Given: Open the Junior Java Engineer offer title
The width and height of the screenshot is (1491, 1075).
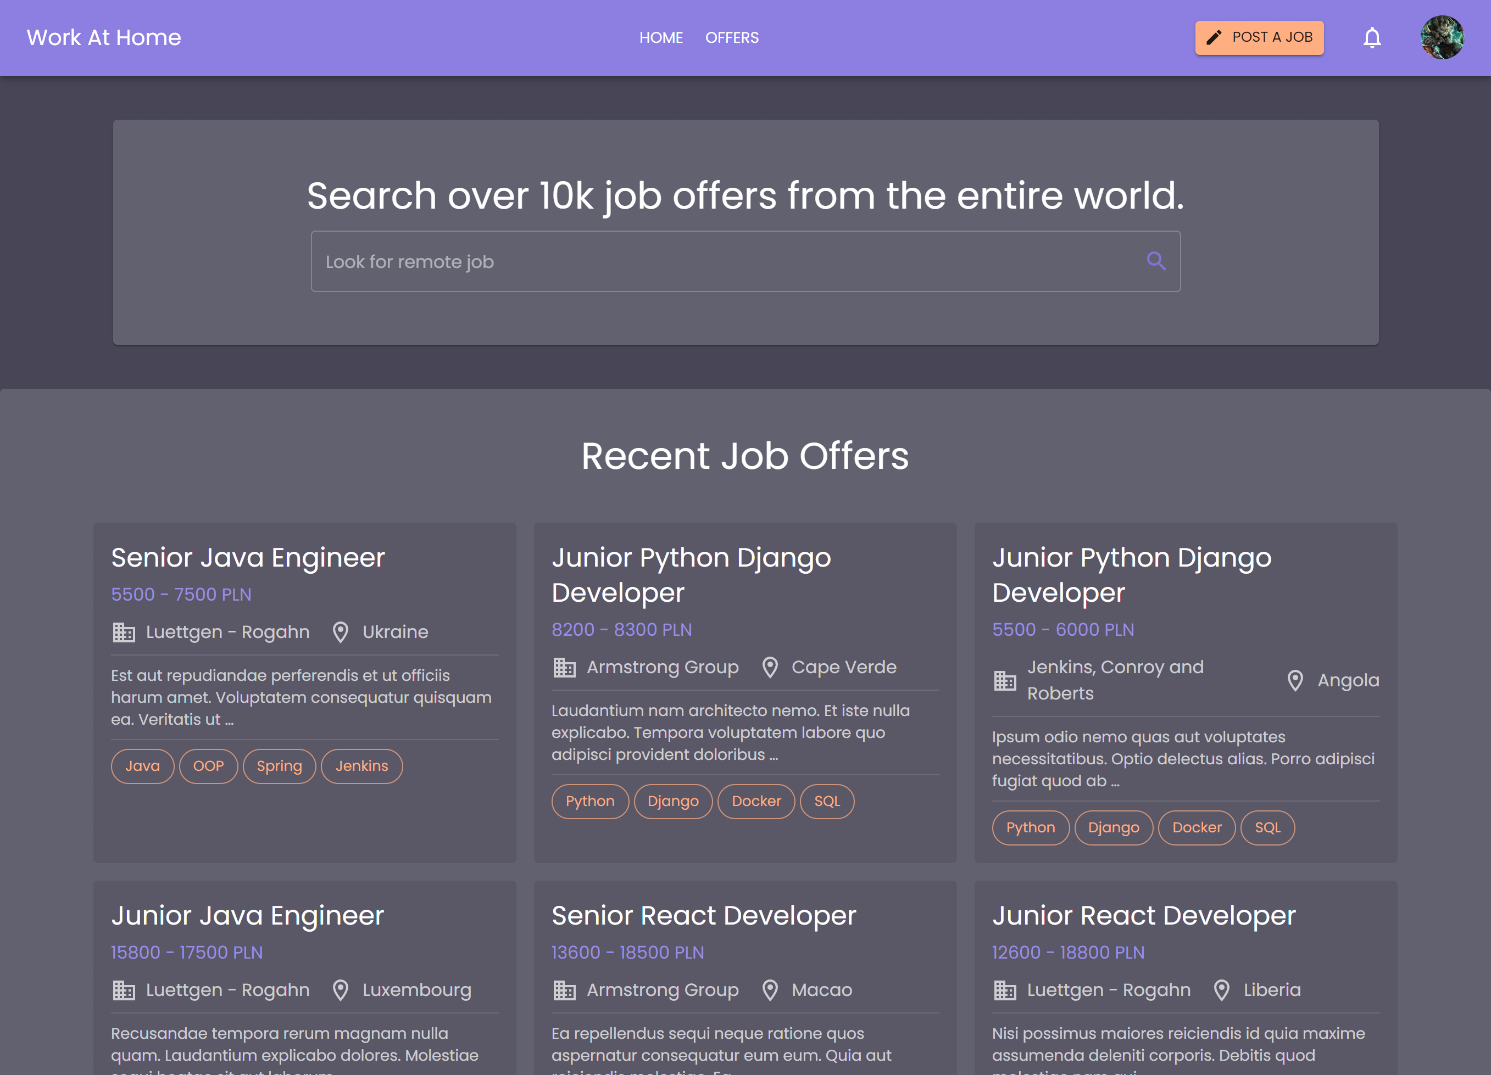Looking at the screenshot, I should click(247, 915).
